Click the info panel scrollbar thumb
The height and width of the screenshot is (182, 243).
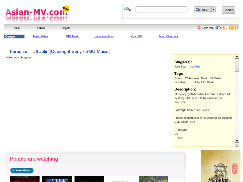tap(237, 65)
